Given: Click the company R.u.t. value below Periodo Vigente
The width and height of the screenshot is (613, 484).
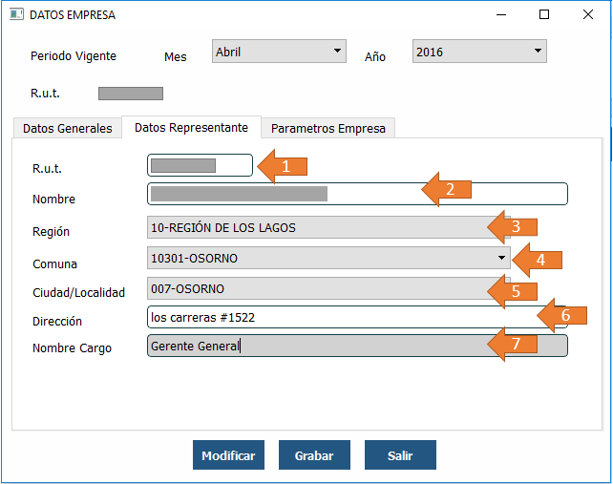Looking at the screenshot, I should (x=131, y=94).
